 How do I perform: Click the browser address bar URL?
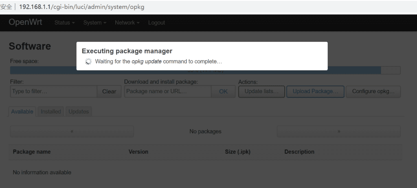click(81, 7)
